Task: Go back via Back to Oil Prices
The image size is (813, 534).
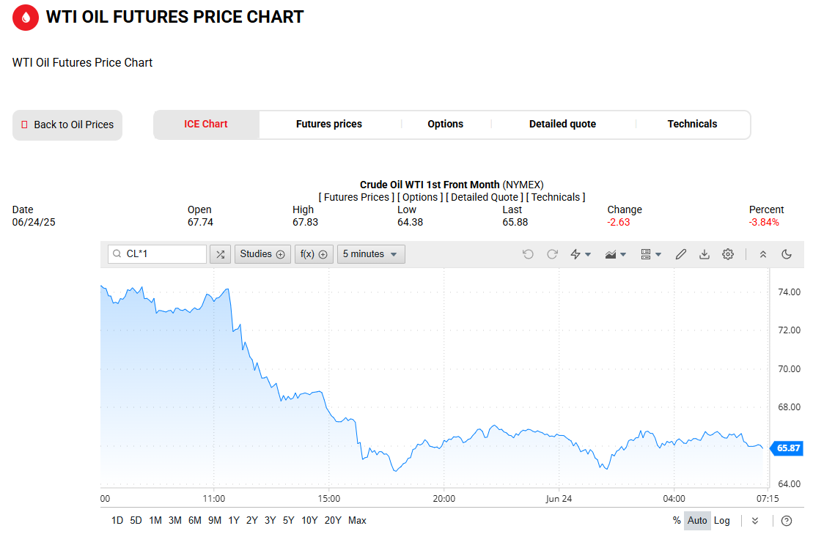Action: (67, 125)
